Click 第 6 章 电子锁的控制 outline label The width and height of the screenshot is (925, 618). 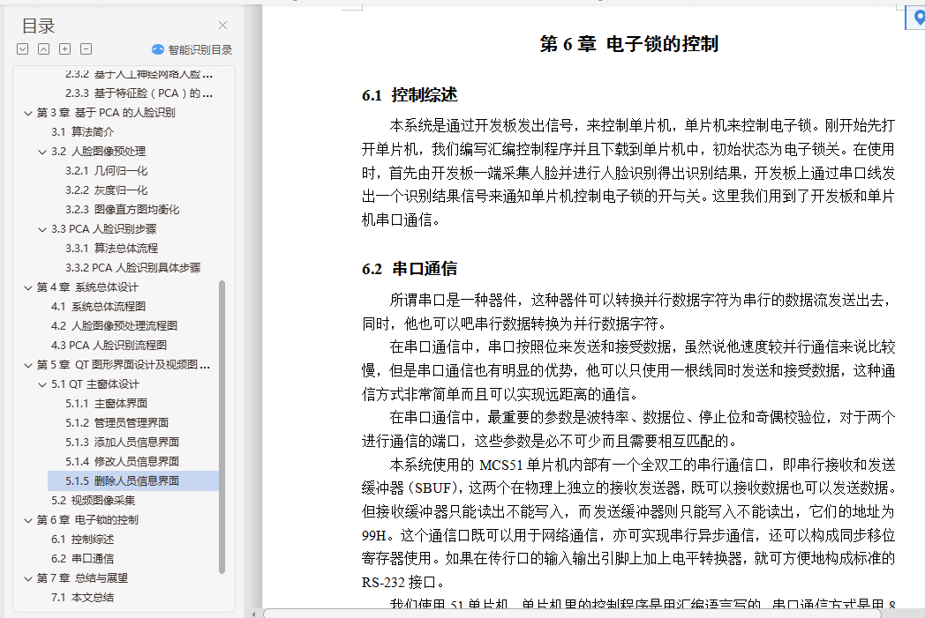pos(87,520)
